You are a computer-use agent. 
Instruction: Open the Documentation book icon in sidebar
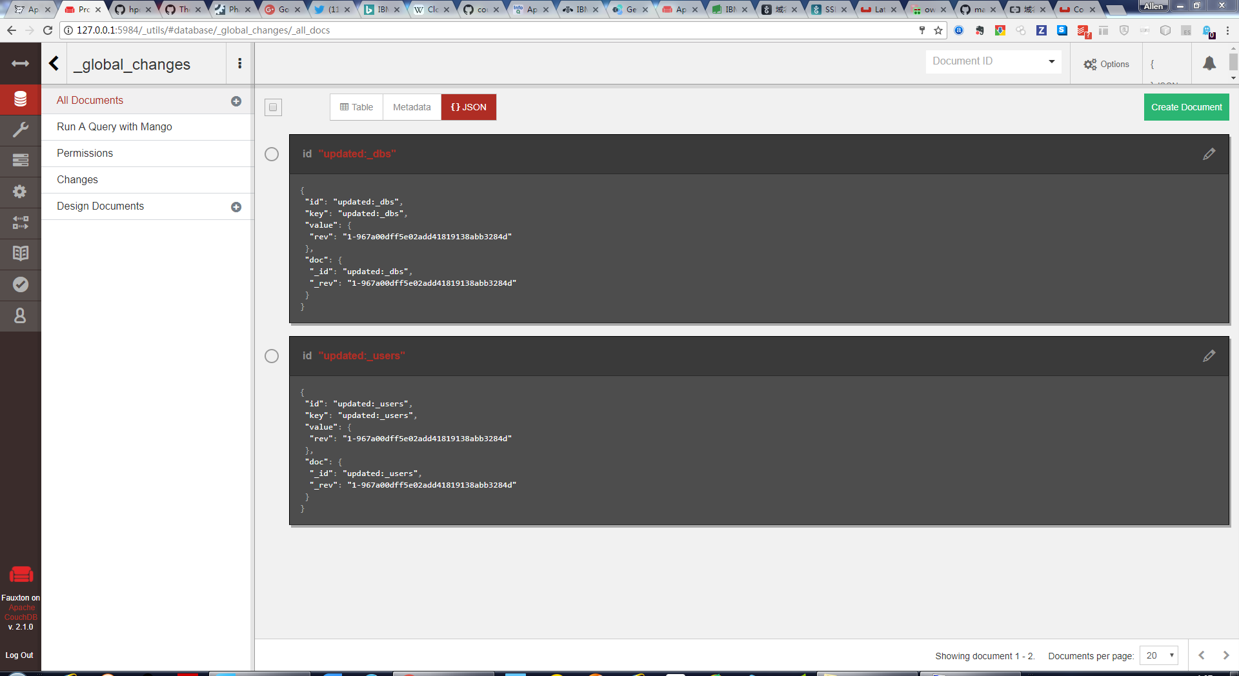coord(20,253)
